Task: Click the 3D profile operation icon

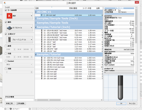Action: point(9,28)
